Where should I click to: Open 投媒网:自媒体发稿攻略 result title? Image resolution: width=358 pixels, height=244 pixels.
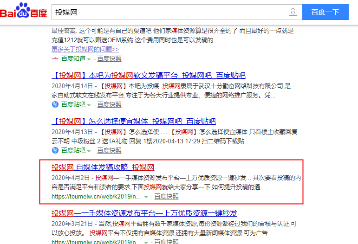click(x=103, y=167)
